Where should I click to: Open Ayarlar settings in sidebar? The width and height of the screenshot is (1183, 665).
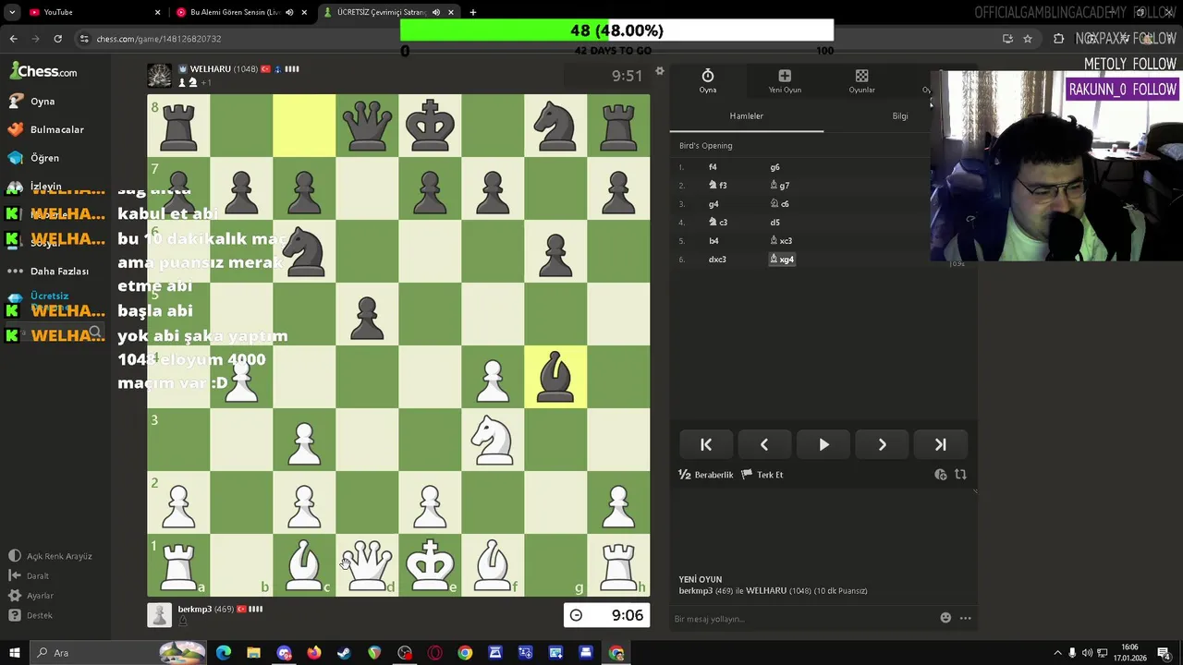[31, 596]
